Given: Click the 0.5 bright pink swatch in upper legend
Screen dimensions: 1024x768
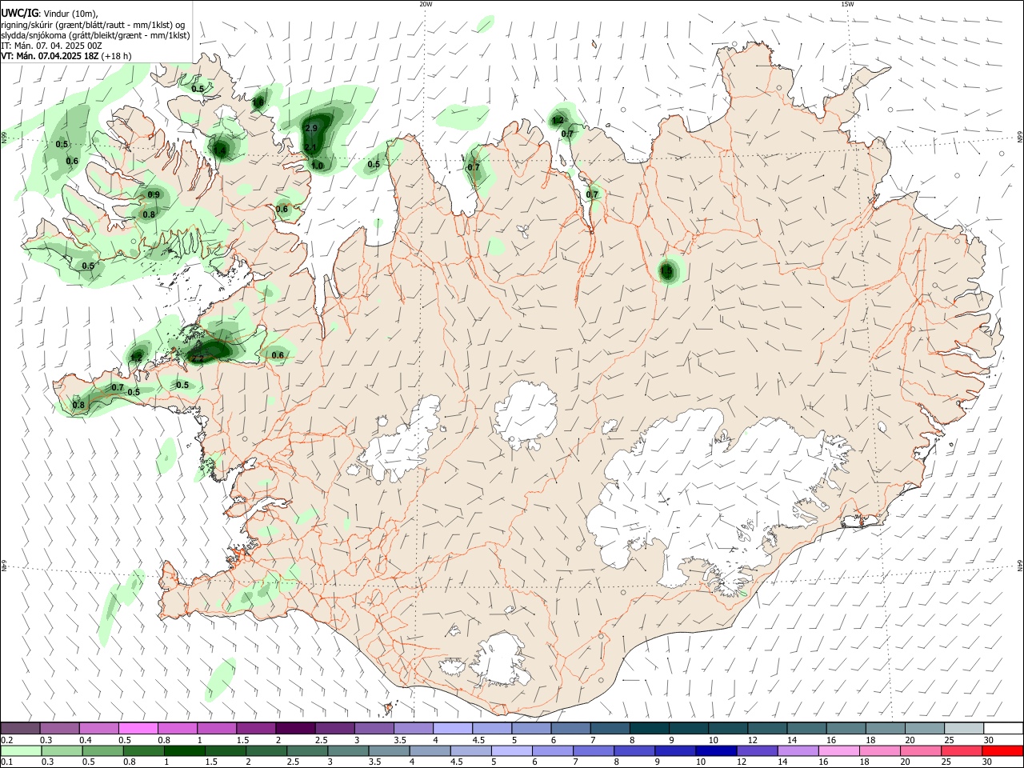Looking at the screenshot, I should click(x=138, y=728).
